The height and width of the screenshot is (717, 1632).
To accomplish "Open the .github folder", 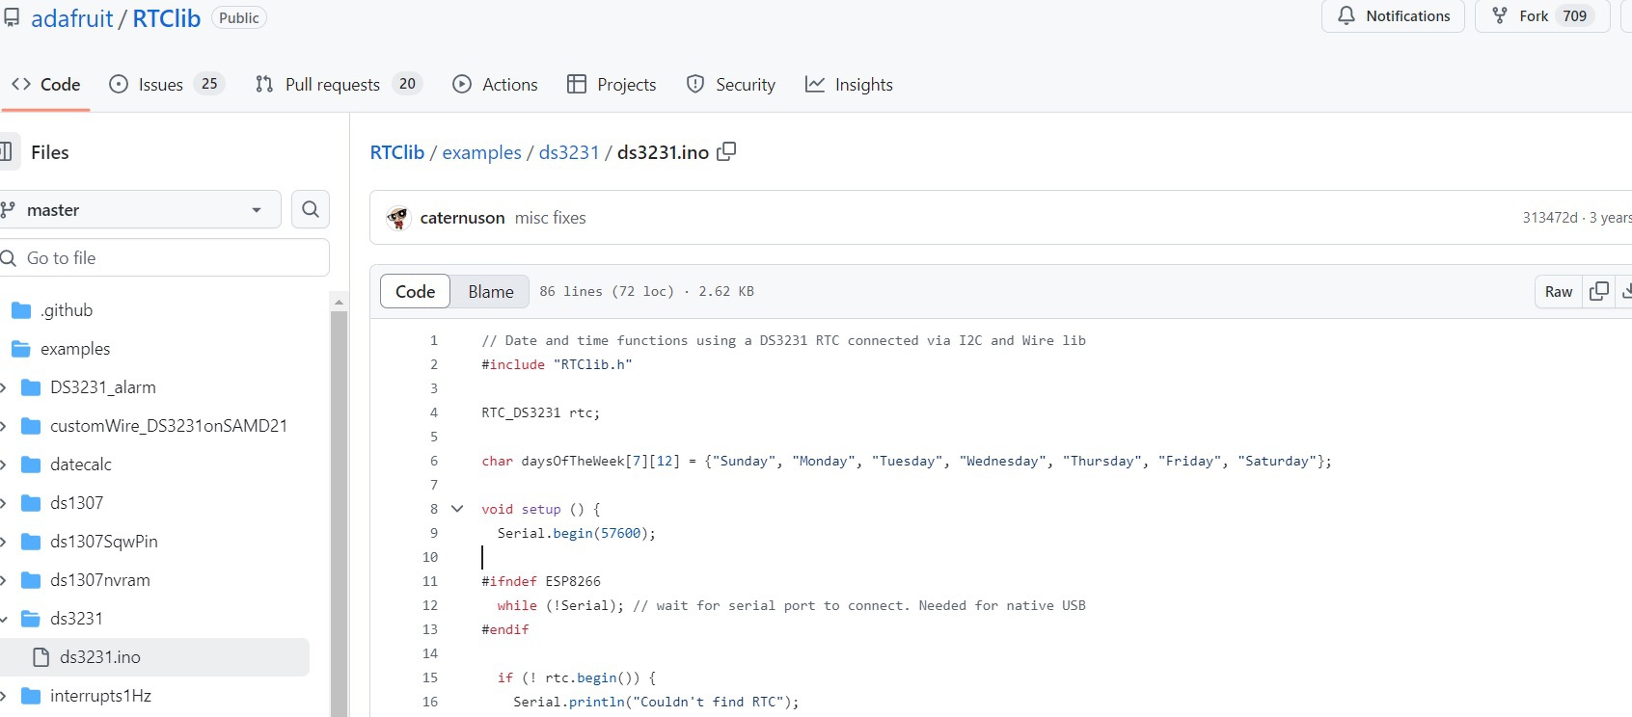I will coord(67,310).
